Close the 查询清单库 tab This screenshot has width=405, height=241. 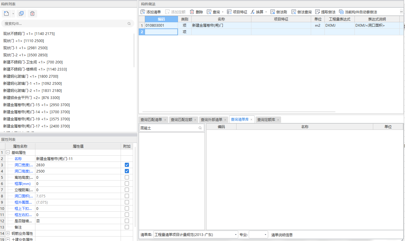[x=251, y=119]
